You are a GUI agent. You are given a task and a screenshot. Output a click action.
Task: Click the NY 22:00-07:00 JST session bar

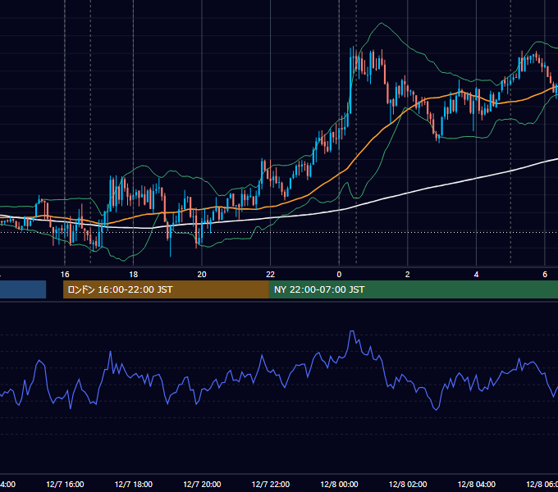click(413, 289)
